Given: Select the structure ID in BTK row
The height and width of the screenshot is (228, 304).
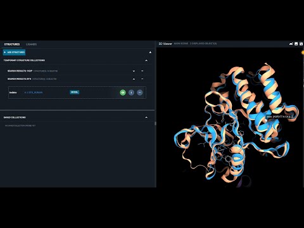Looking at the screenshot, I should (13, 92).
